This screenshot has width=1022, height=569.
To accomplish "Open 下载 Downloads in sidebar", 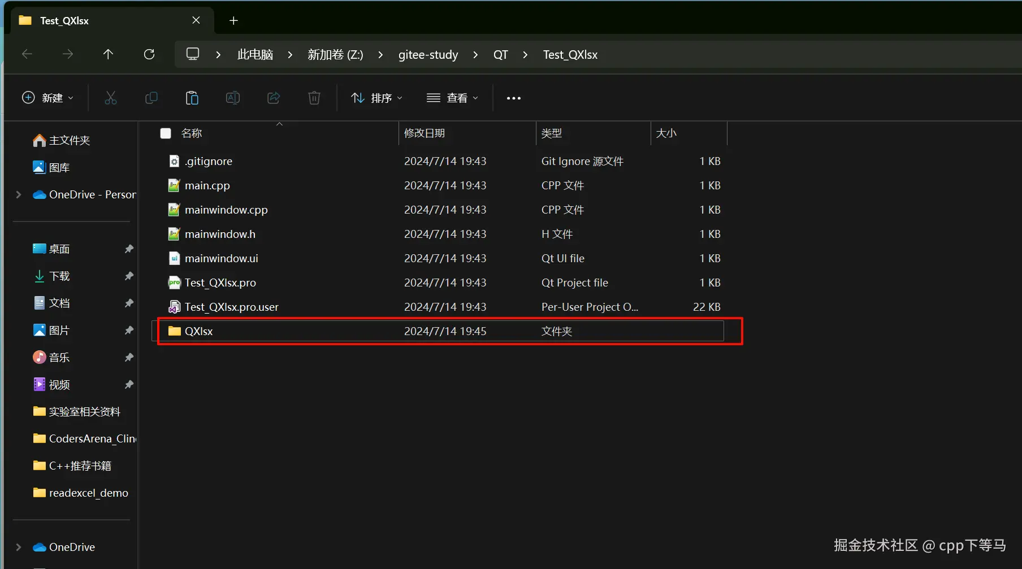I will (51, 276).
